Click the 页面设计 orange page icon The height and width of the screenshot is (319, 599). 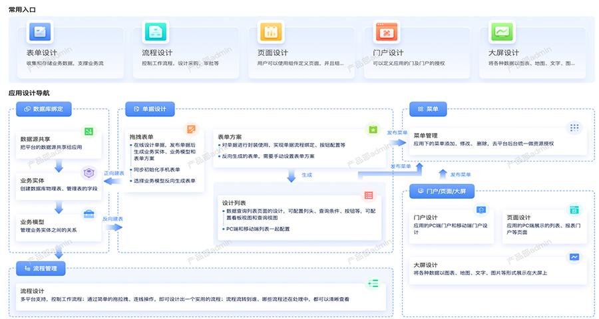coord(271,32)
